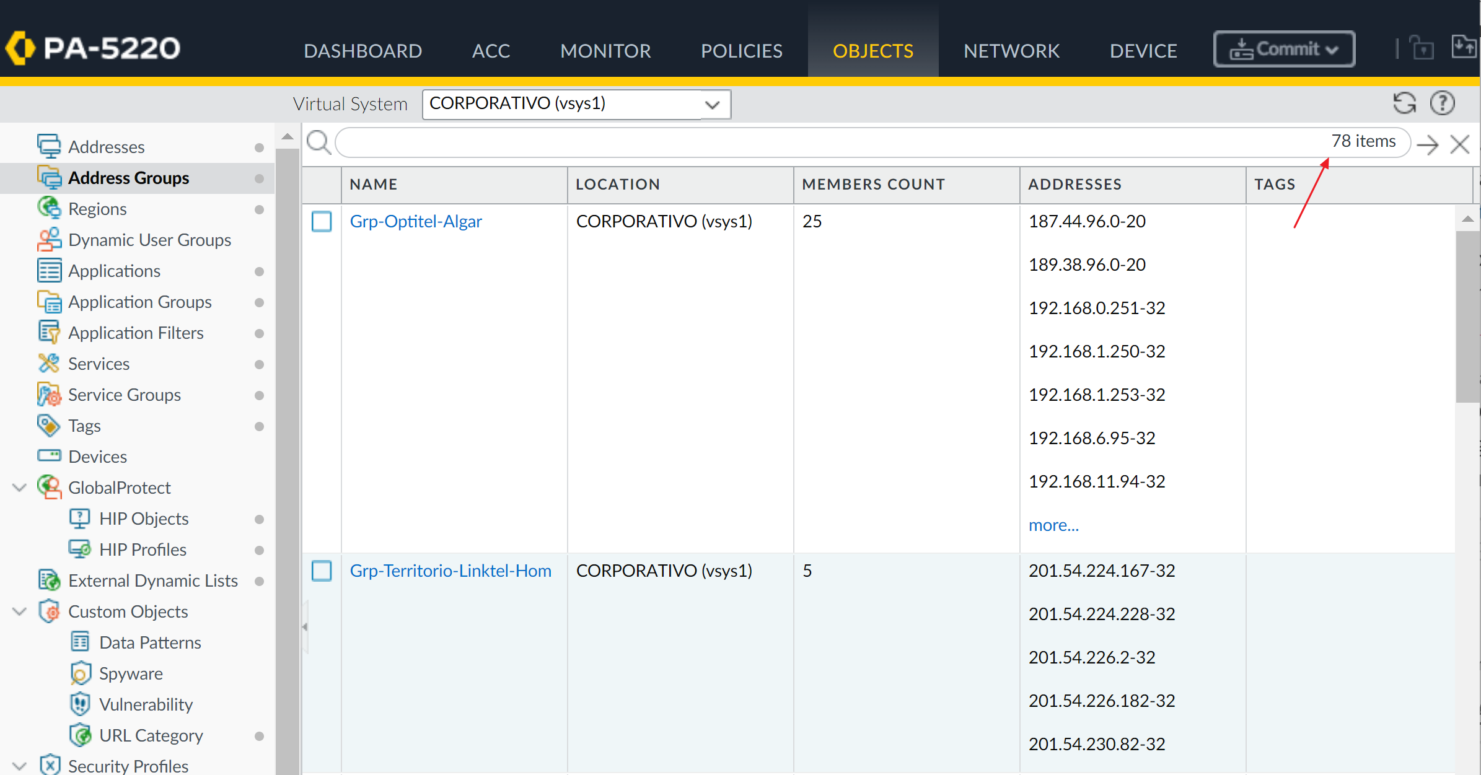Screen dimensions: 1481x775
Task: Click inside the search input field
Action: pyautogui.click(x=744, y=142)
